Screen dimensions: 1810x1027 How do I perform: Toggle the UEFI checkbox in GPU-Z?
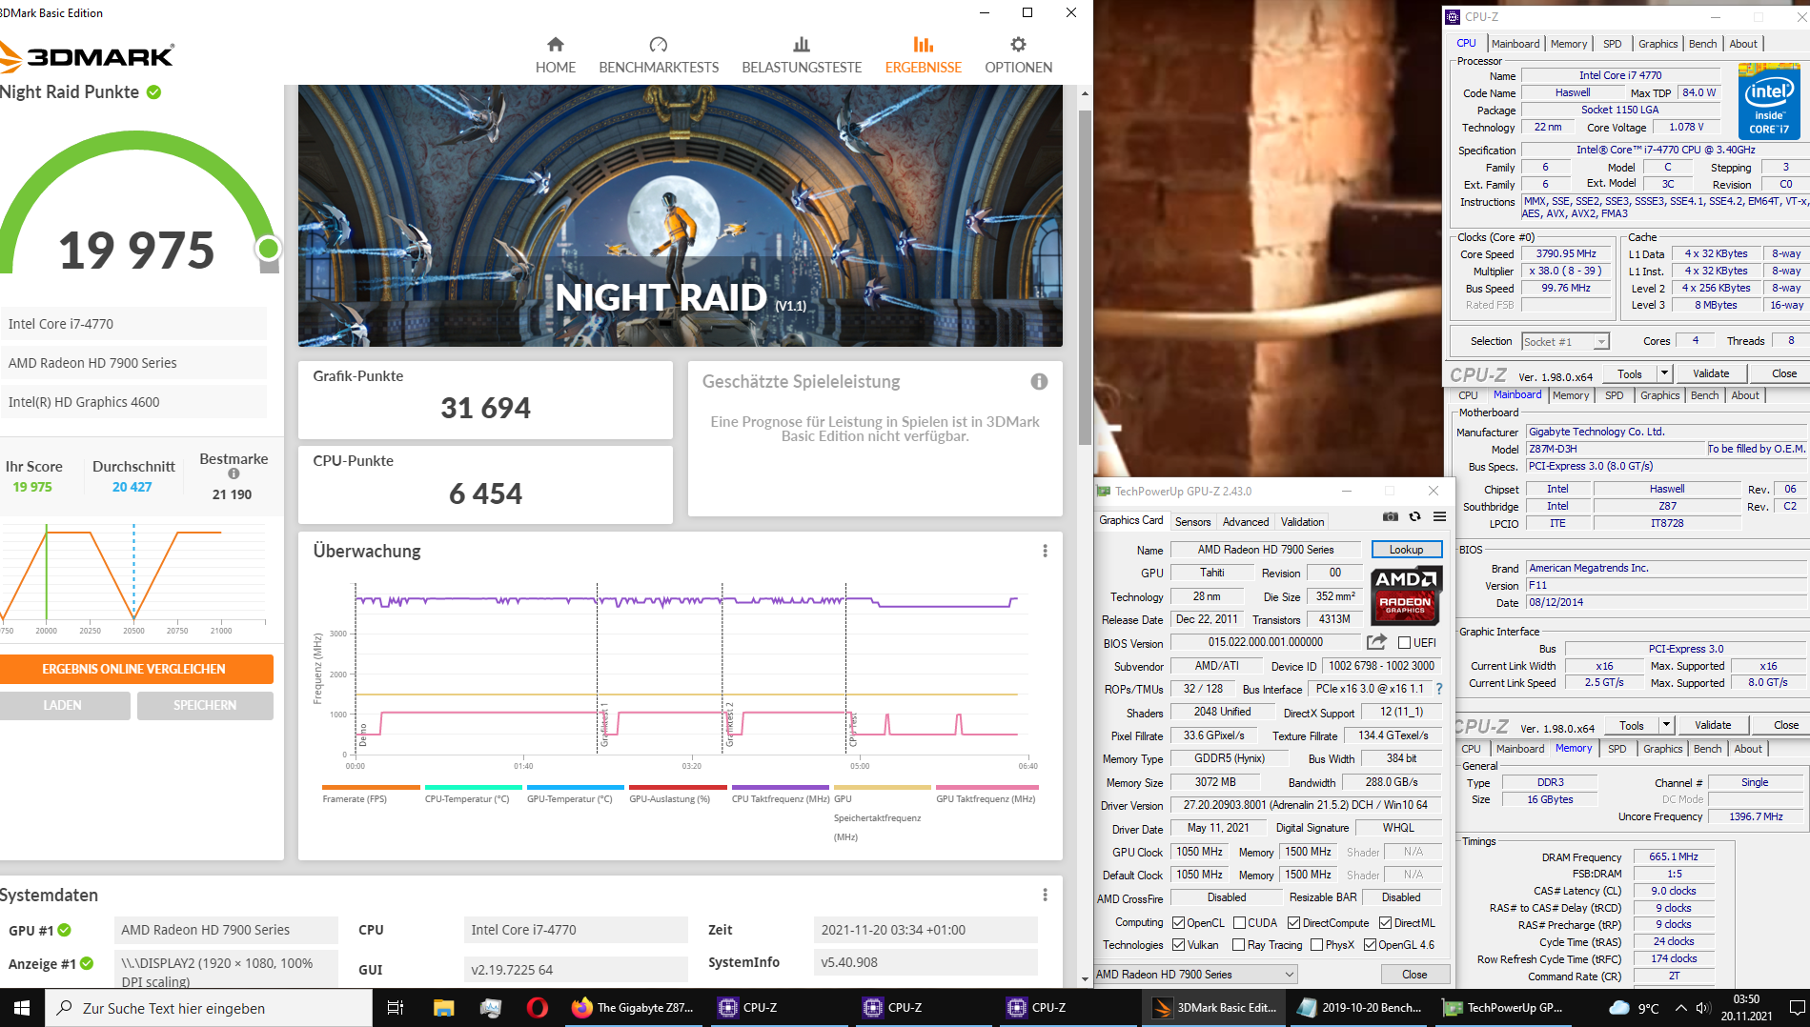click(x=1404, y=643)
